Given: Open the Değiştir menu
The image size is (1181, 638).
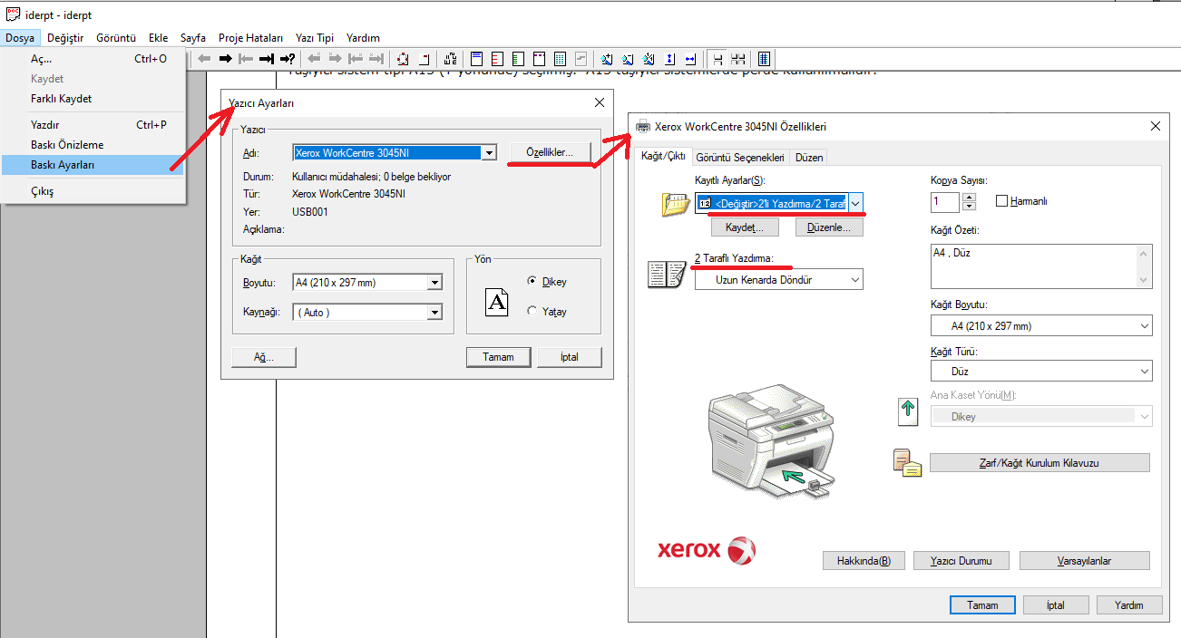Looking at the screenshot, I should pyautogui.click(x=65, y=38).
